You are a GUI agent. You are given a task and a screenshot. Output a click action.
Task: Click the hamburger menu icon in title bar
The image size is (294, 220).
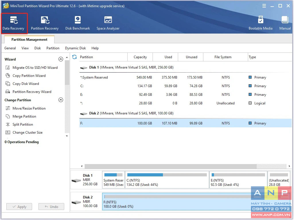click(264, 6)
